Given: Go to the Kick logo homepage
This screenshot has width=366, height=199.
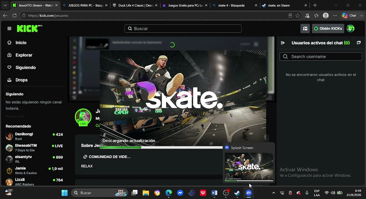Looking at the screenshot, I should tap(29, 28).
